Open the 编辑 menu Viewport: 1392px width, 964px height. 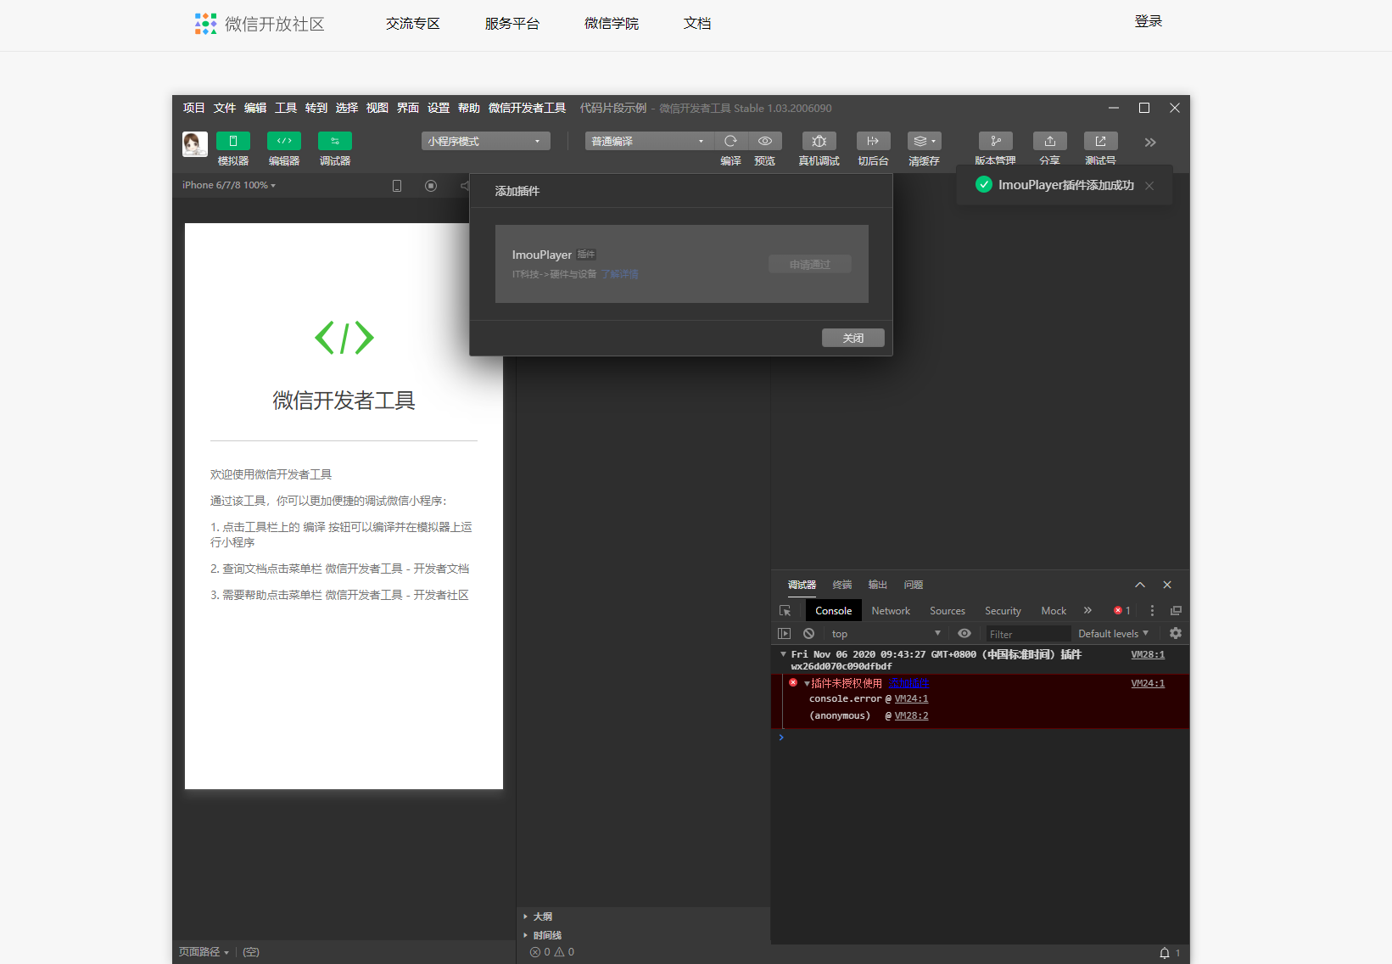255,108
